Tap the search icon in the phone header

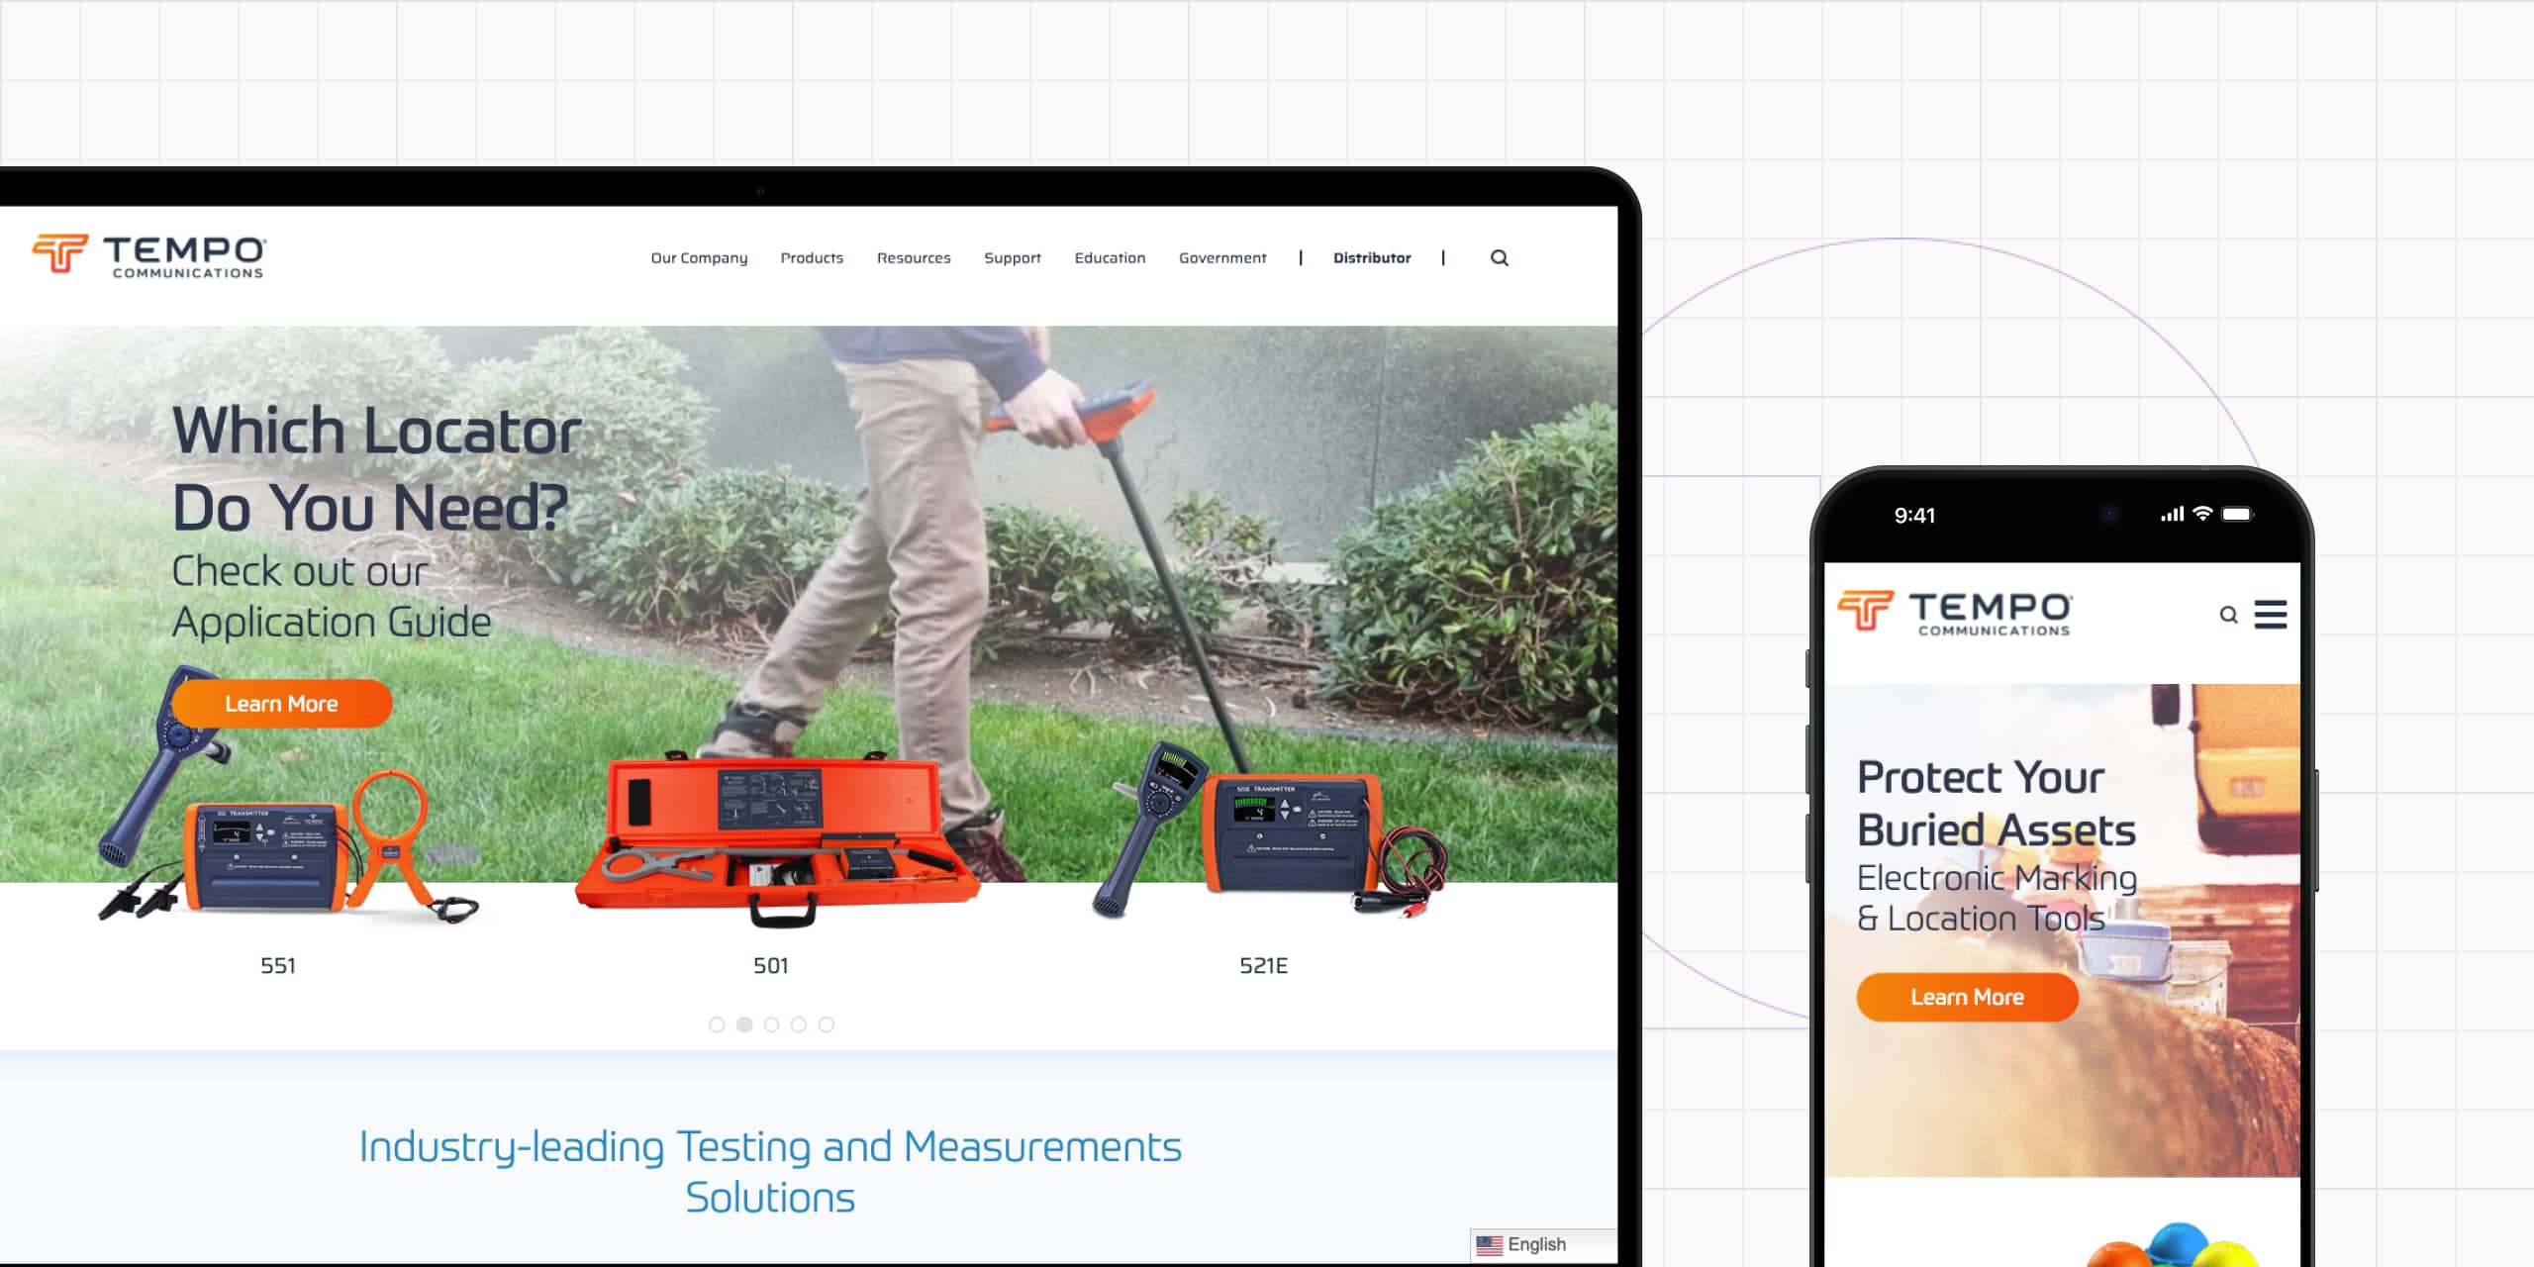(2228, 615)
